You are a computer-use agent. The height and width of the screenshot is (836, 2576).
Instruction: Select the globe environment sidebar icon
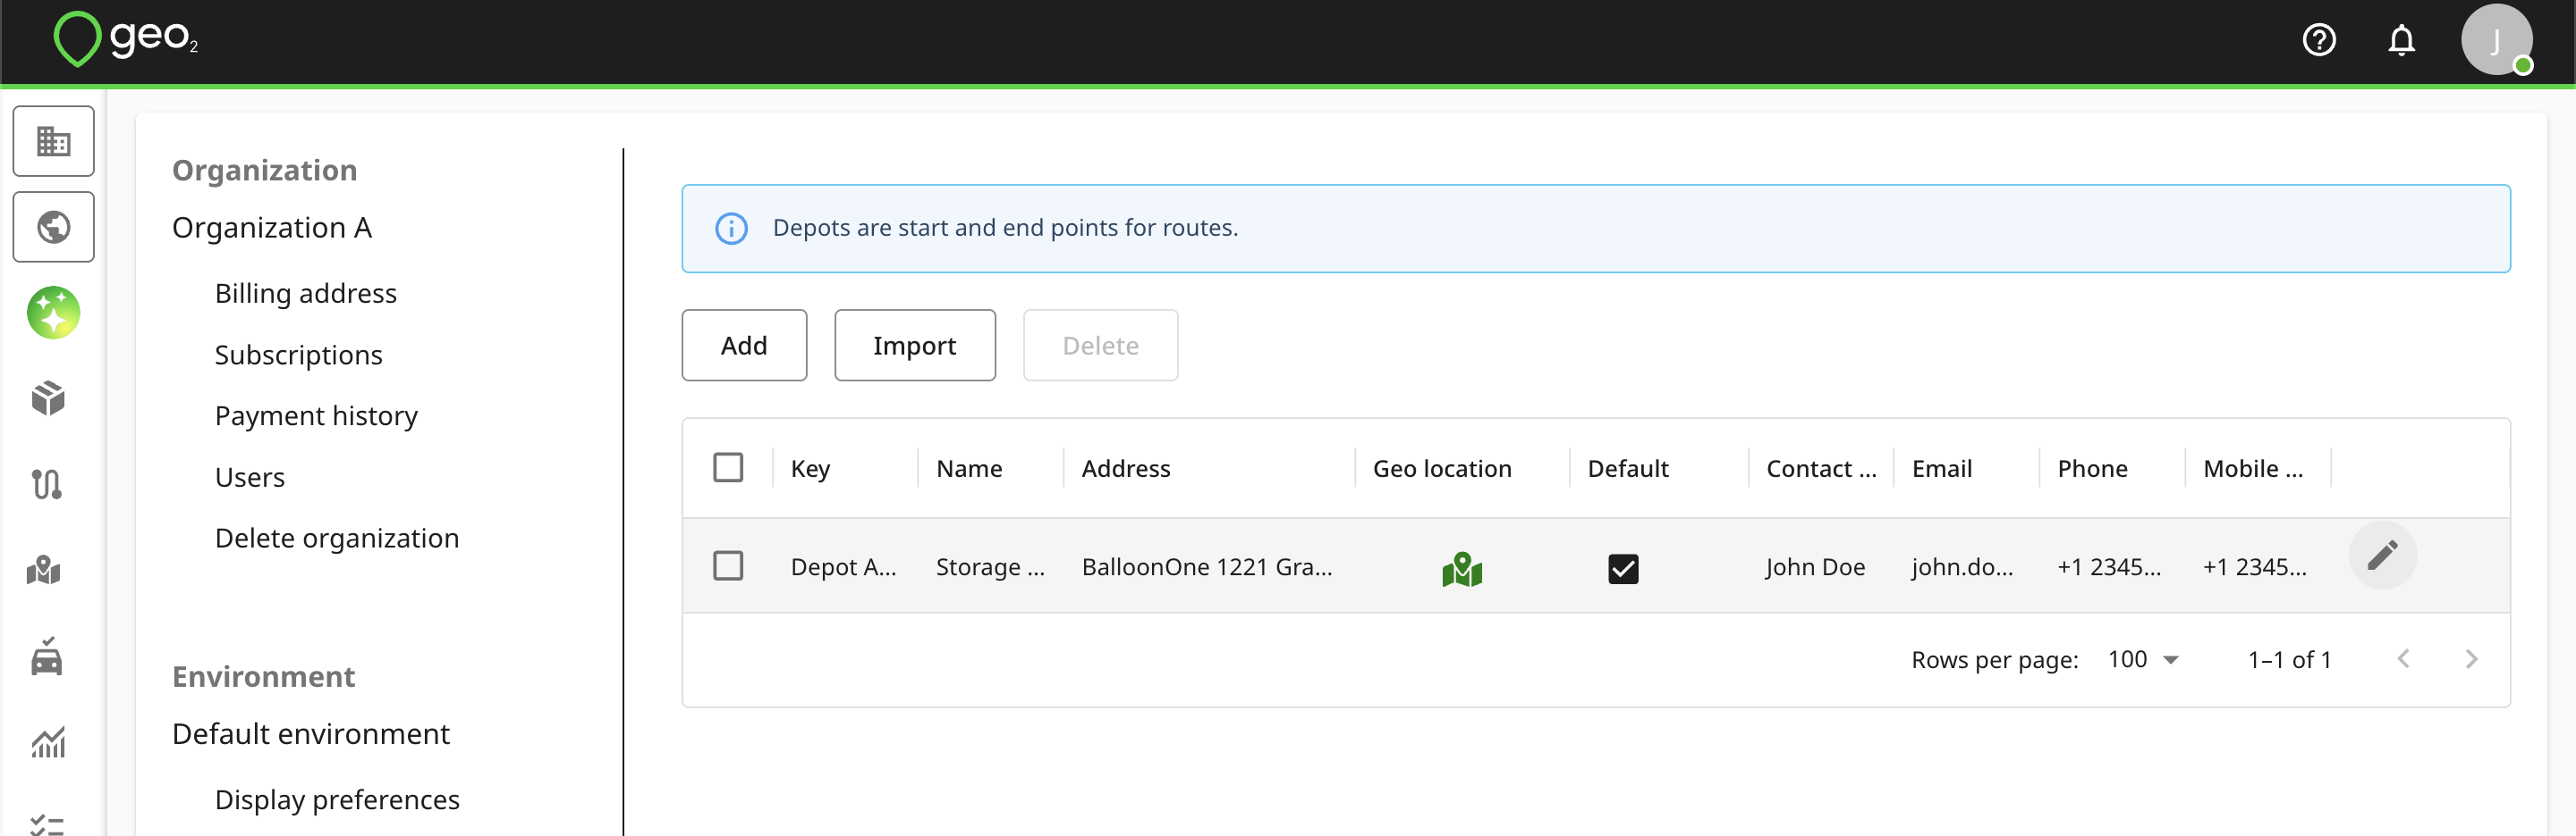point(53,227)
